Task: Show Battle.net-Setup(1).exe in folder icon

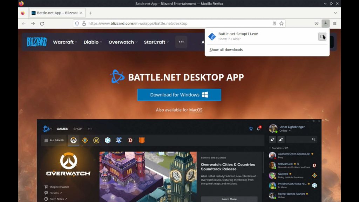Action: pos(322,36)
